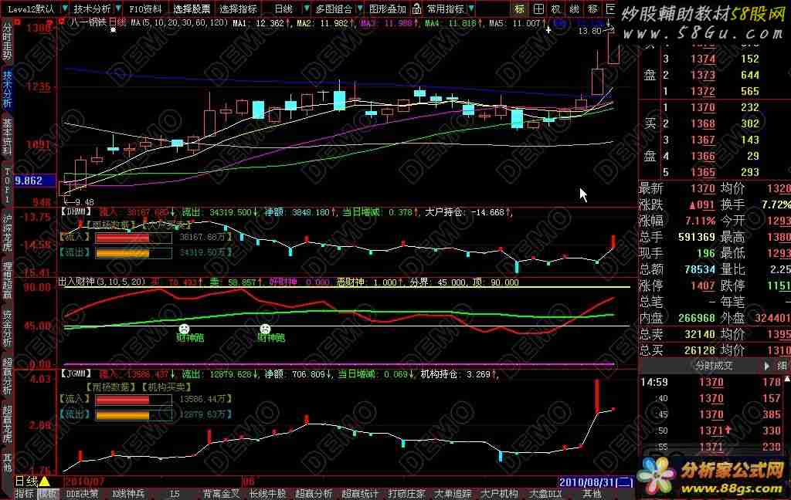
Task: Click the rightmost list-layout toolbar icon
Action: pyautogui.click(x=610, y=8)
